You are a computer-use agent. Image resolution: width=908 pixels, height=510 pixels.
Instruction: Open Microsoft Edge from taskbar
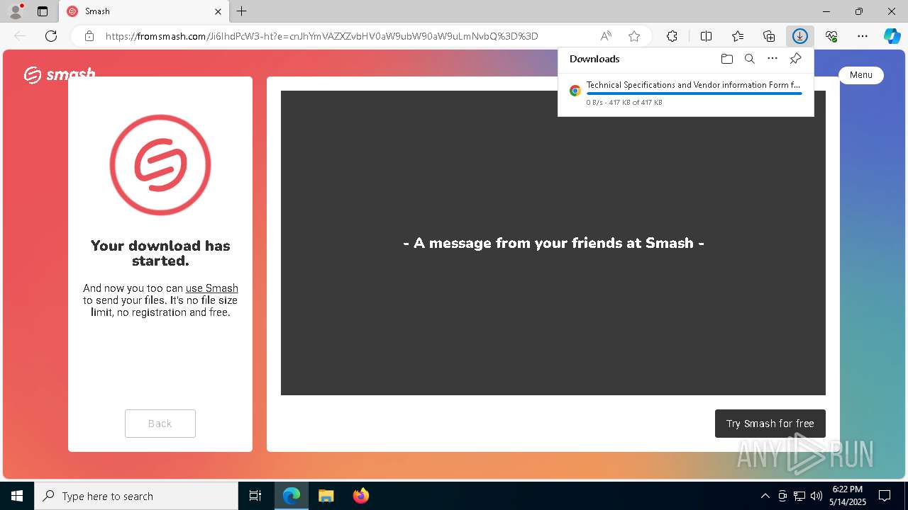click(x=292, y=496)
